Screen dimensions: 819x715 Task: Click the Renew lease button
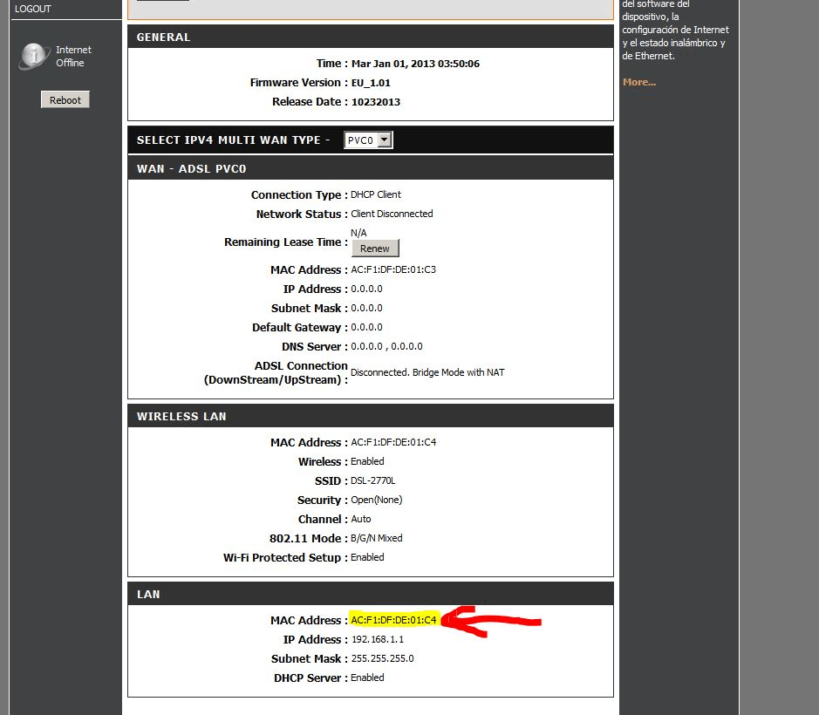point(375,249)
